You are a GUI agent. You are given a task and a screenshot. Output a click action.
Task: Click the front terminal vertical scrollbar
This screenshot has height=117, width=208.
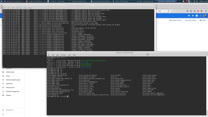(207, 86)
